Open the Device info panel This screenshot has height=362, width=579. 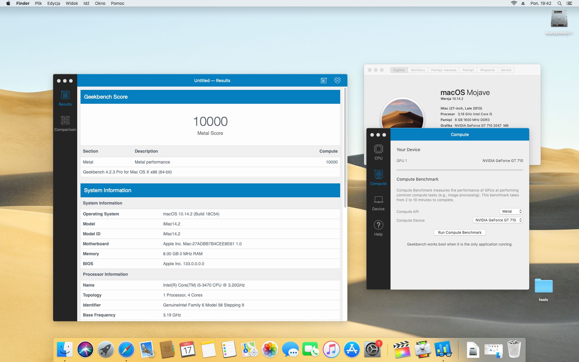tap(378, 203)
